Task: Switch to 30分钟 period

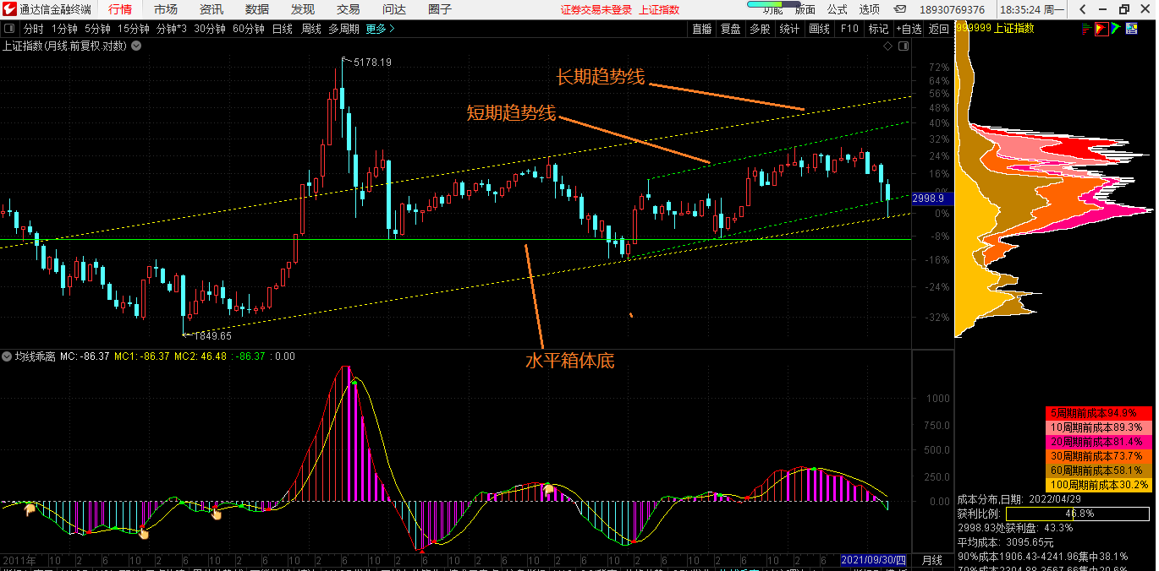Action: 210,28
